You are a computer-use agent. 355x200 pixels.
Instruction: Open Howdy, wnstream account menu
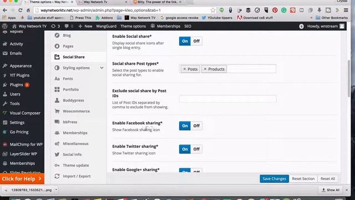(x=326, y=26)
